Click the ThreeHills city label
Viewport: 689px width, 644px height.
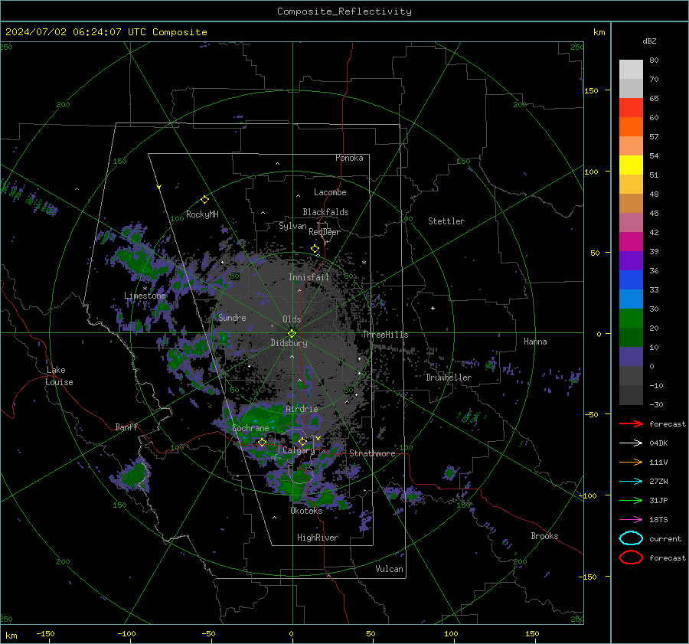[x=385, y=335]
